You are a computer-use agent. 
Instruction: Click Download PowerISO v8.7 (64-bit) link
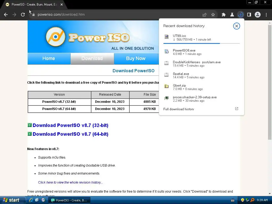click(x=70, y=134)
